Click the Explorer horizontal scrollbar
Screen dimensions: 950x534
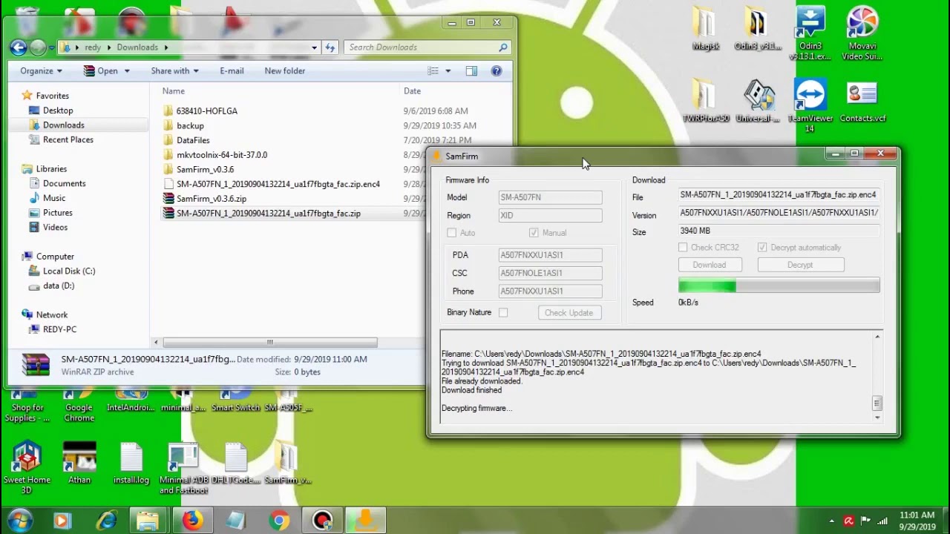pos(270,343)
